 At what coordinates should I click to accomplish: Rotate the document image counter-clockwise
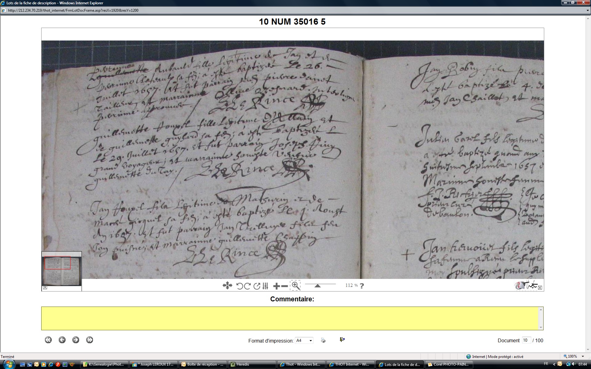click(240, 286)
